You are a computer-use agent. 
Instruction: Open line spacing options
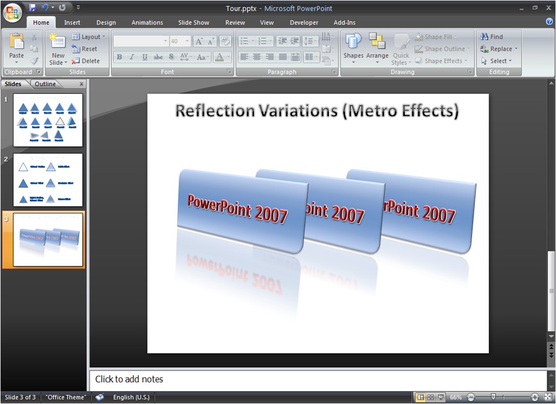(311, 41)
